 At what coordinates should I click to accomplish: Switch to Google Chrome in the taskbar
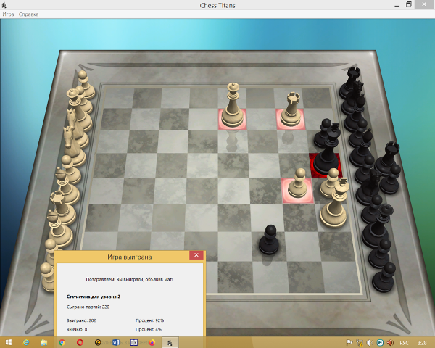(62, 342)
